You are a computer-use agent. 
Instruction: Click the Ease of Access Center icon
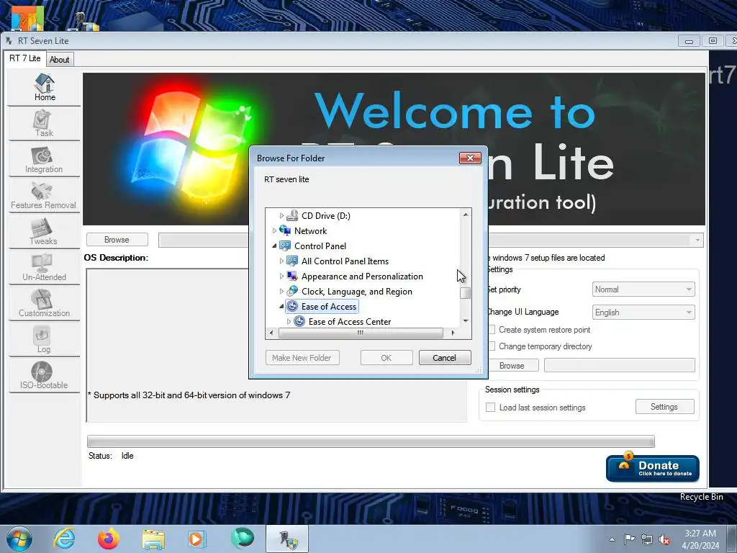click(x=299, y=322)
